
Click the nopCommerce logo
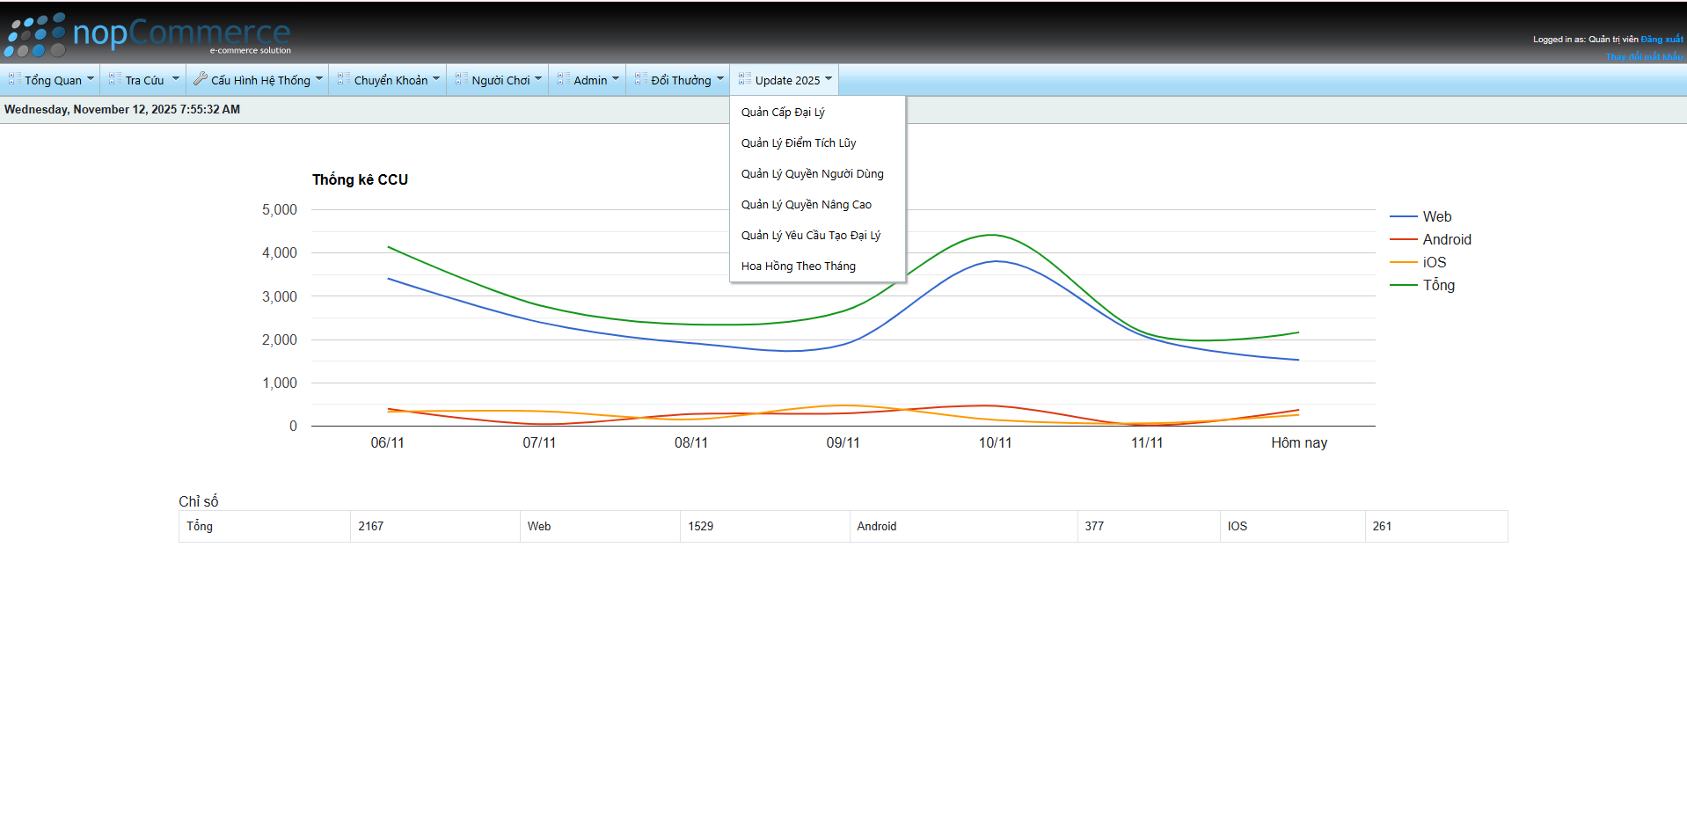pyautogui.click(x=148, y=35)
